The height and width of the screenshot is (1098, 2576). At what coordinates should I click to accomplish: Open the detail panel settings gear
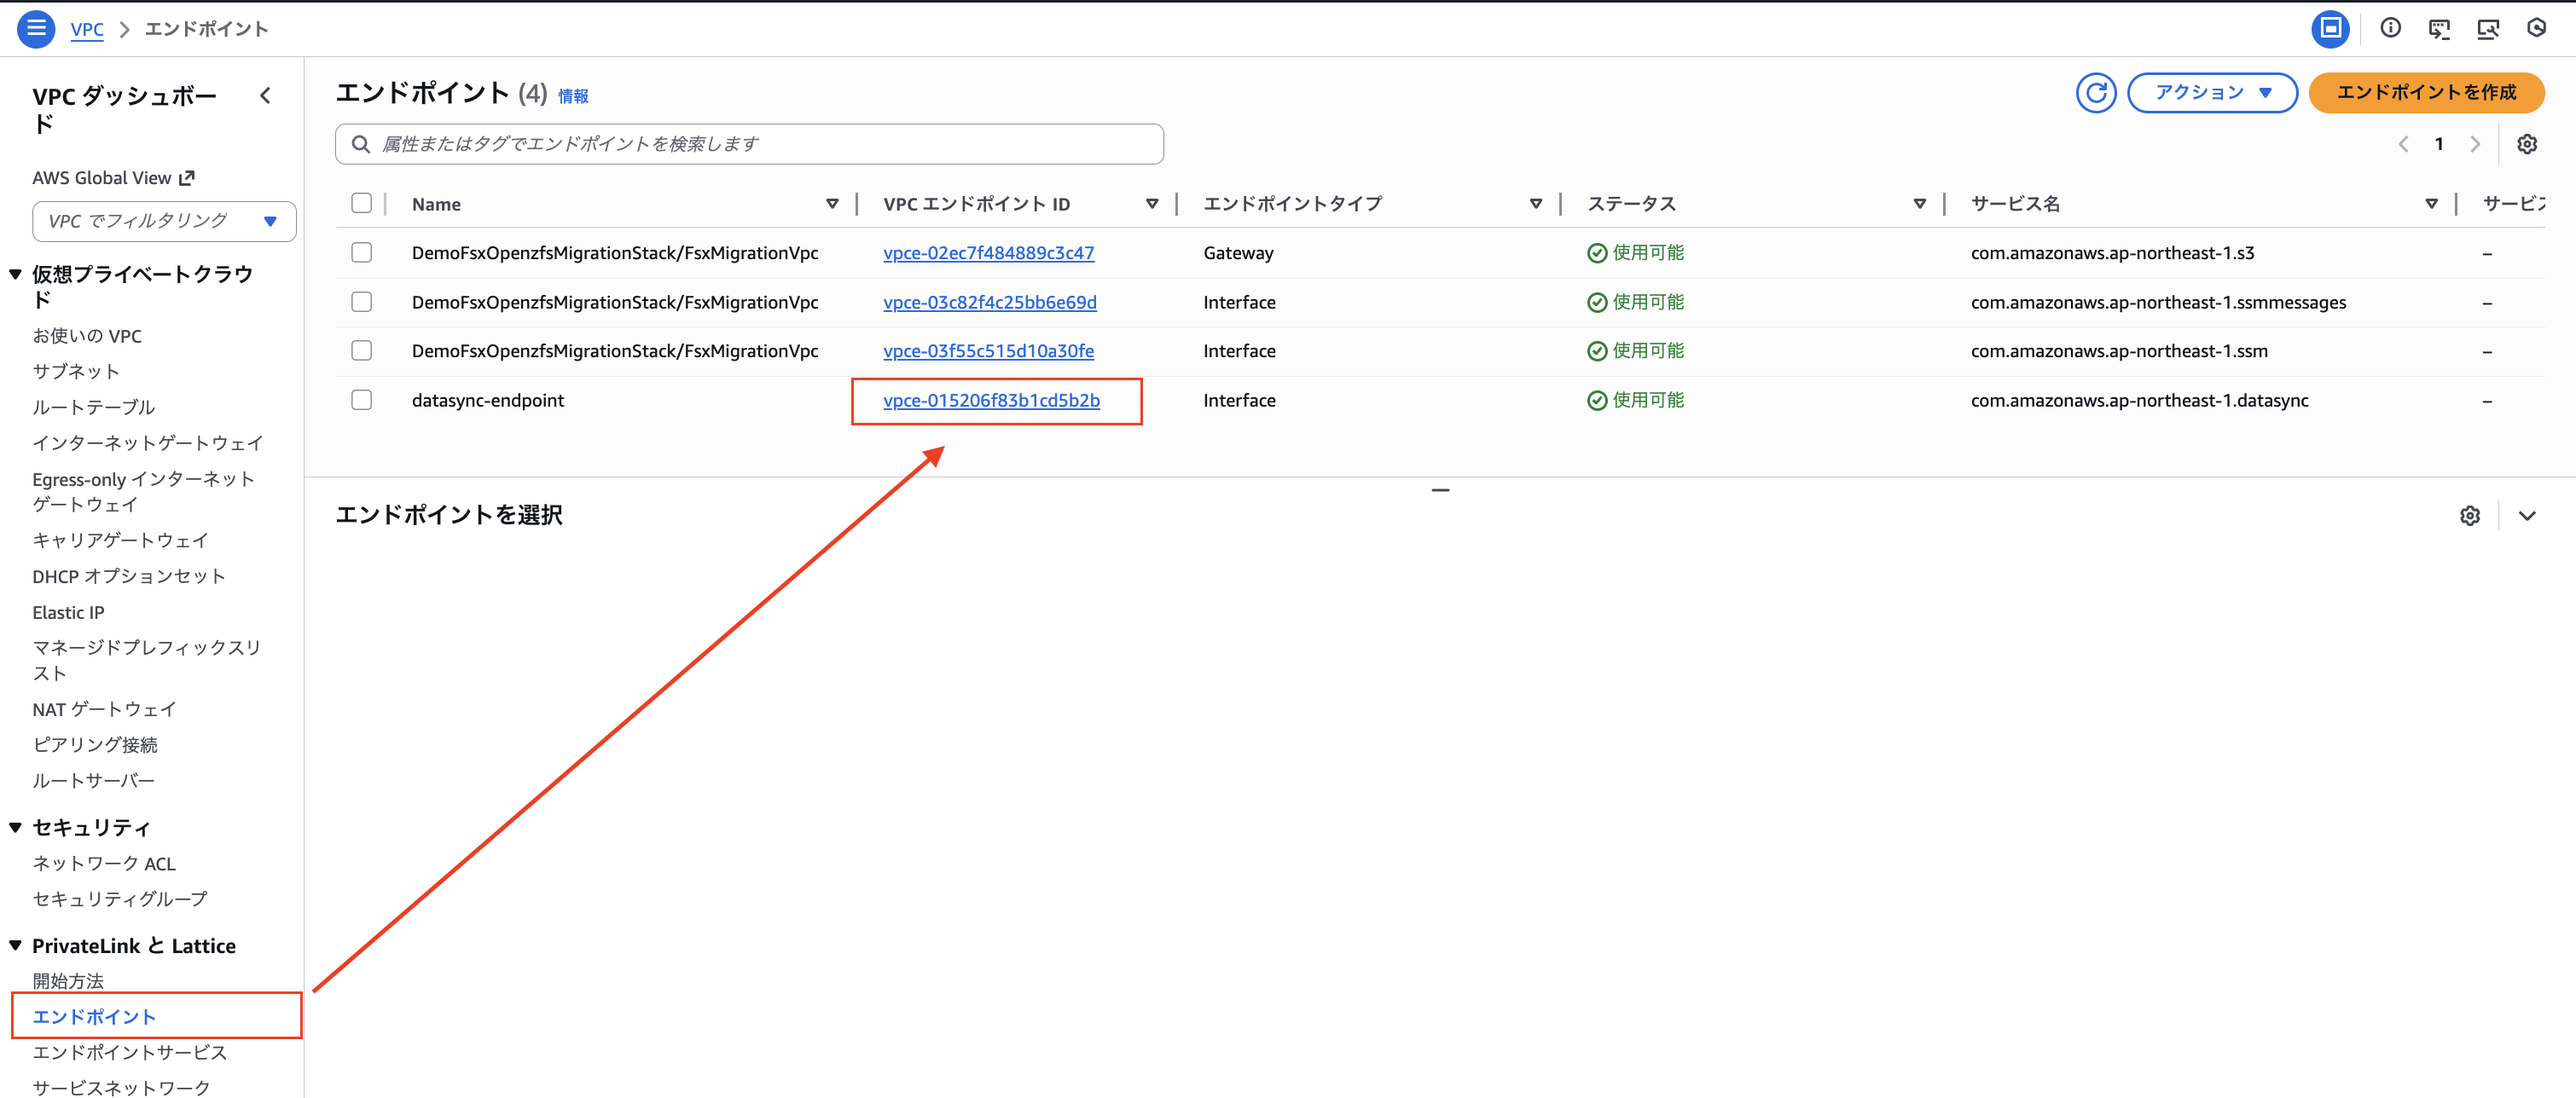point(2470,516)
